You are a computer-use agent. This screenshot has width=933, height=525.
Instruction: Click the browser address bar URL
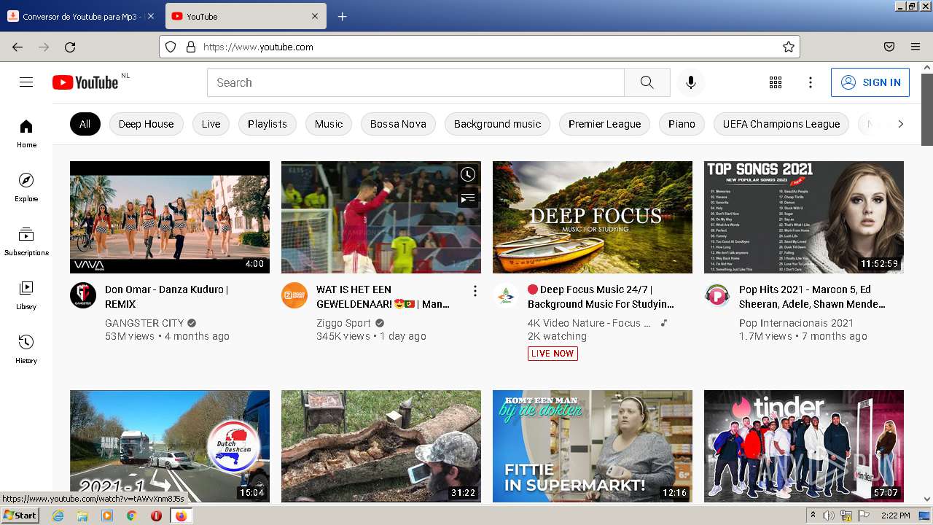click(x=258, y=47)
